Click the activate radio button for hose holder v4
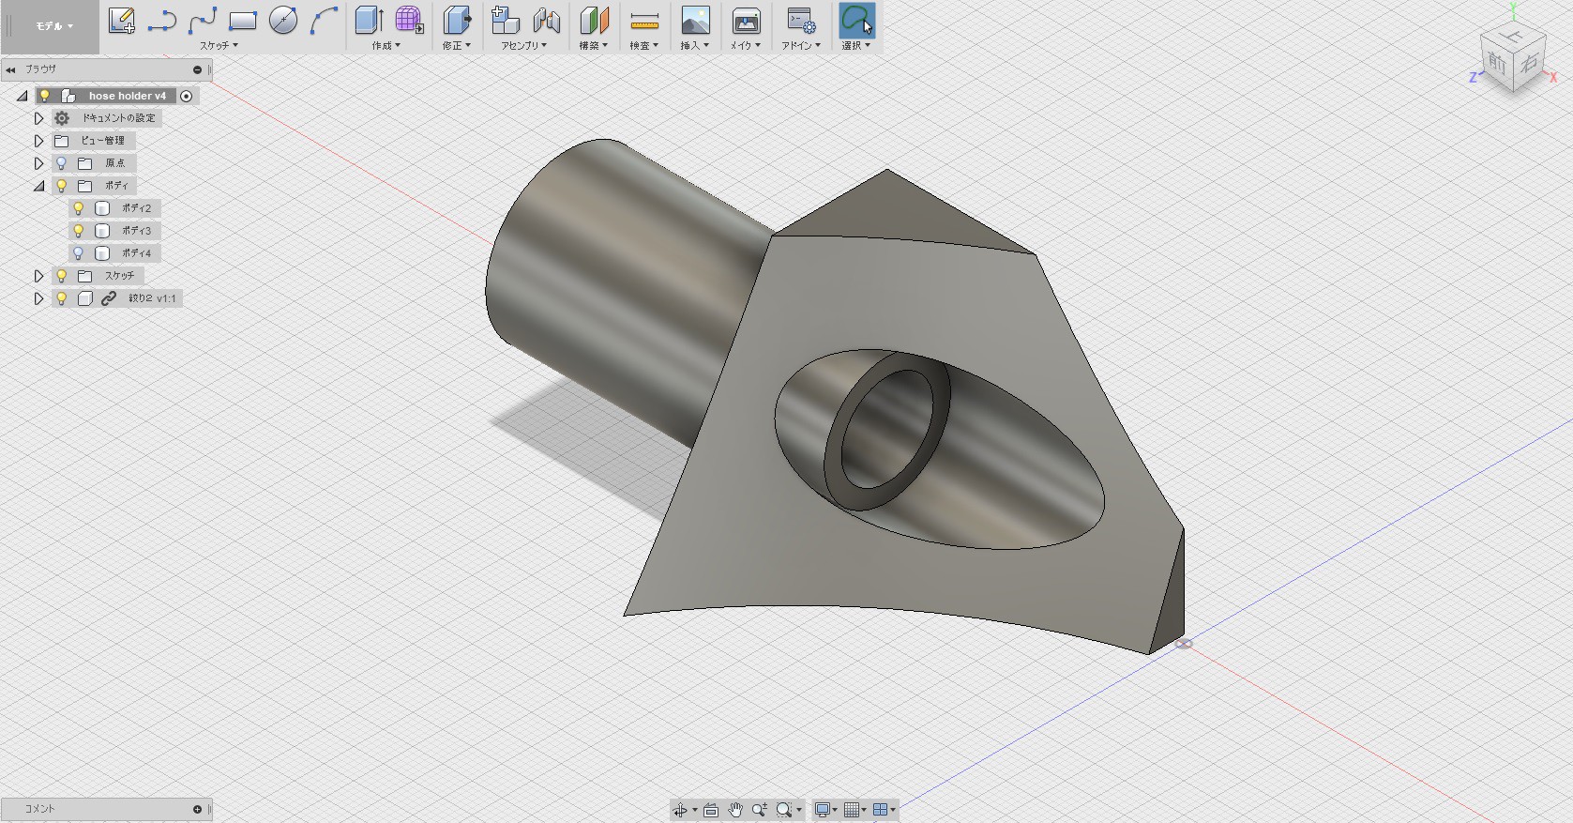 pyautogui.click(x=187, y=96)
